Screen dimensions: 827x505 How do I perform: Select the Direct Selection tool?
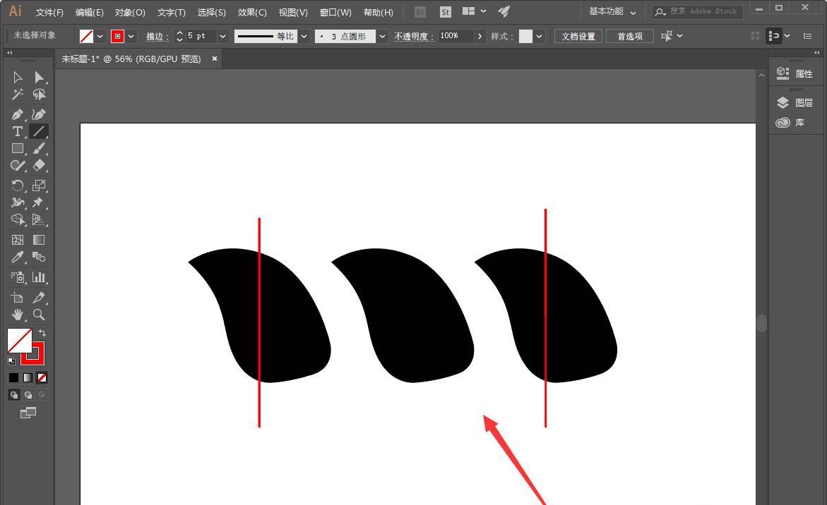[x=39, y=78]
